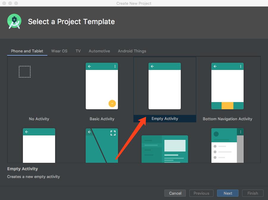The height and width of the screenshot is (200, 268).
Task: Select the Phone and Tablet tab
Action: coord(27,51)
